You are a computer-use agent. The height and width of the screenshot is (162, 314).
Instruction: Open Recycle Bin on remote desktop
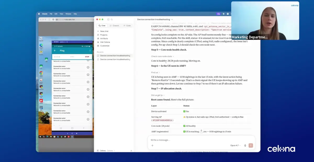[x=41, y=39]
